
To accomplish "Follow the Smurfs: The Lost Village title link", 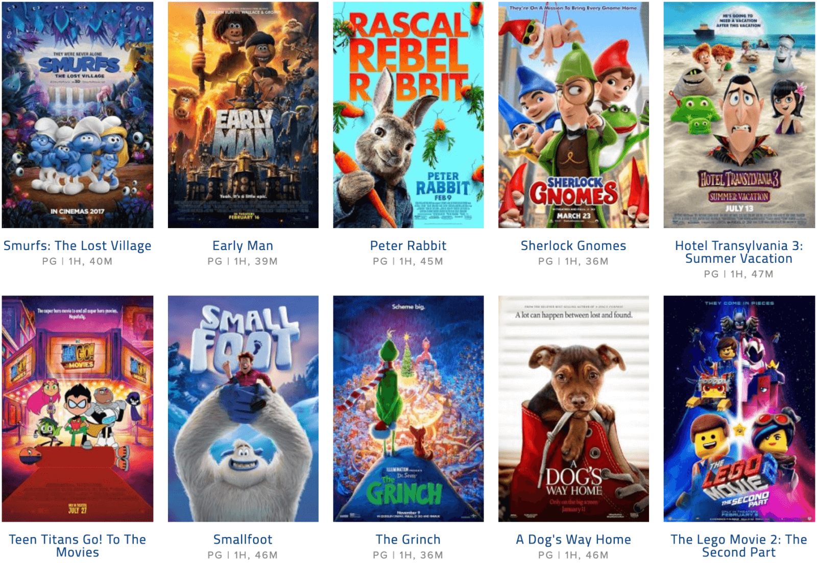I will coord(78,246).
